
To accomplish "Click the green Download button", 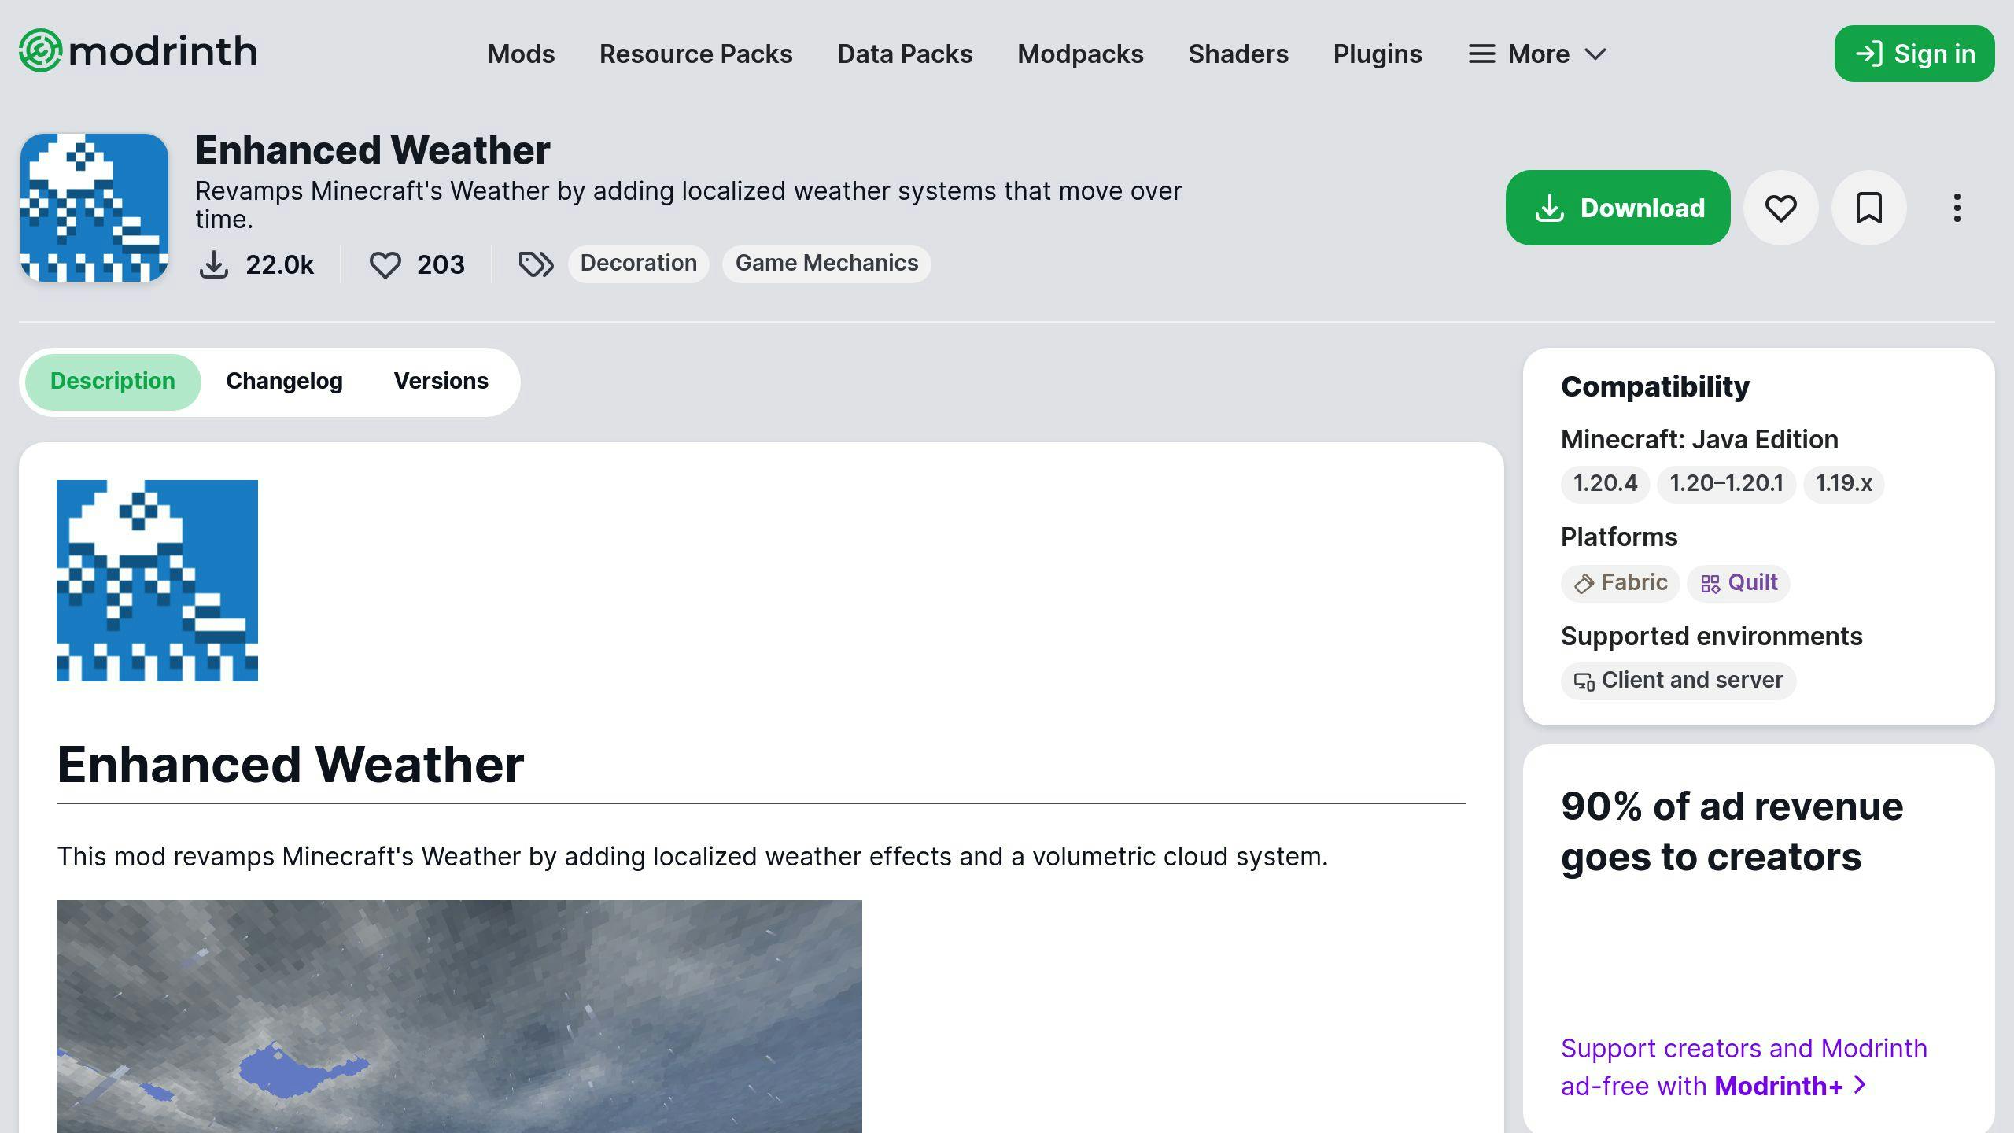I will tap(1617, 208).
